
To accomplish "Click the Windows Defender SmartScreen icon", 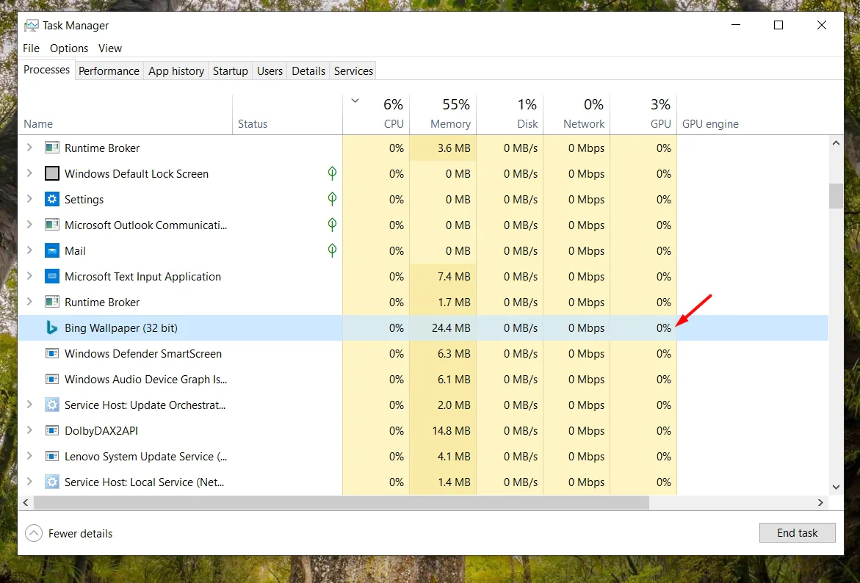I will 52,354.
